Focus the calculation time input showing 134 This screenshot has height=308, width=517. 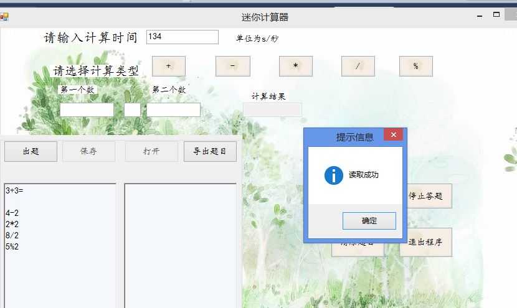point(183,37)
